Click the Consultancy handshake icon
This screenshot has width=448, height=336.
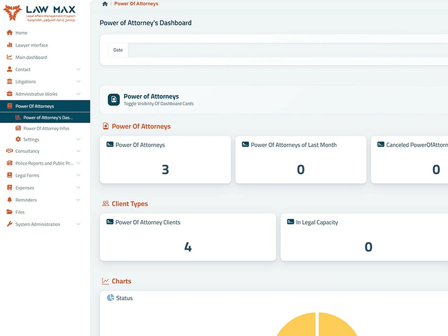click(x=10, y=151)
